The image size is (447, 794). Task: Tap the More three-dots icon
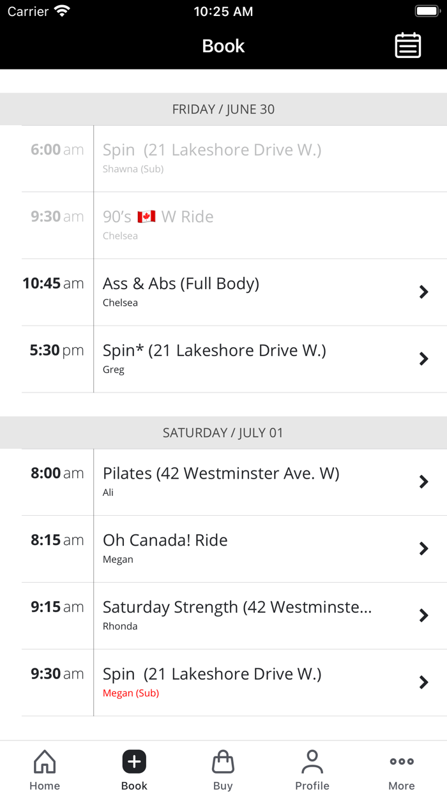click(x=402, y=761)
